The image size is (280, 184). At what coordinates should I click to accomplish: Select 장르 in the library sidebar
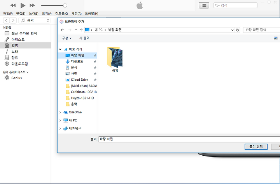click(25, 57)
